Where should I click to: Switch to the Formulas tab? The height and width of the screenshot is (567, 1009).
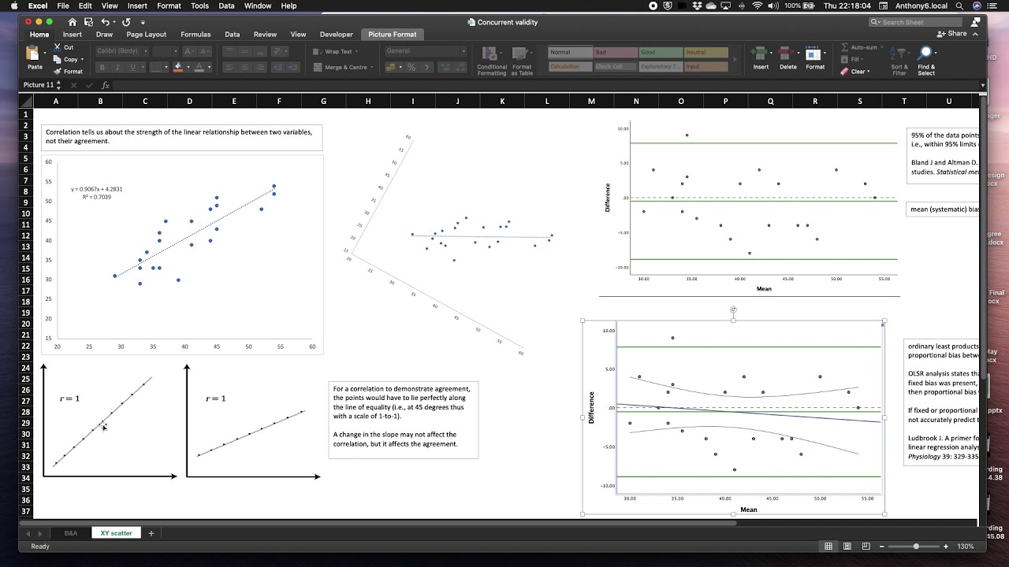[x=195, y=35]
